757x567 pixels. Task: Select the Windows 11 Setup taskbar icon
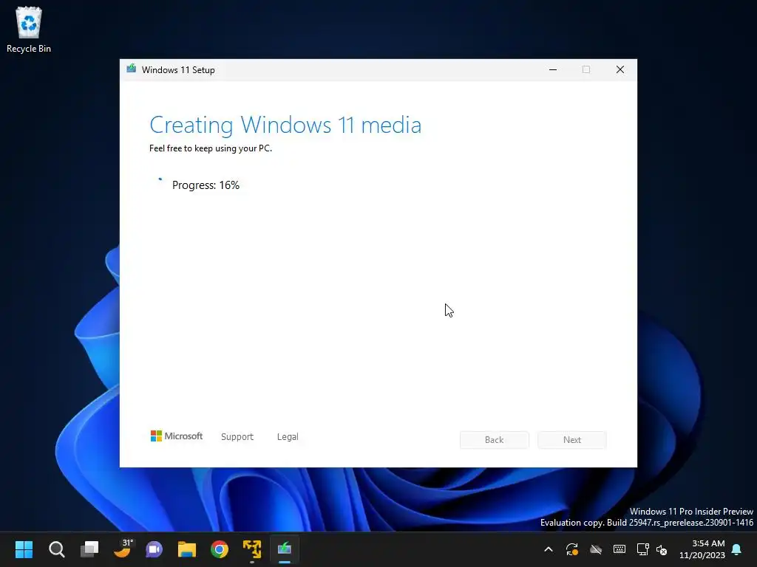click(285, 549)
